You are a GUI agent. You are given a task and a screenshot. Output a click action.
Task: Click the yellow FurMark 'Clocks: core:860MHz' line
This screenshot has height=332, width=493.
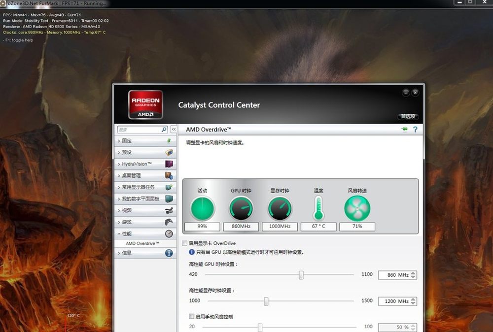(x=54, y=33)
